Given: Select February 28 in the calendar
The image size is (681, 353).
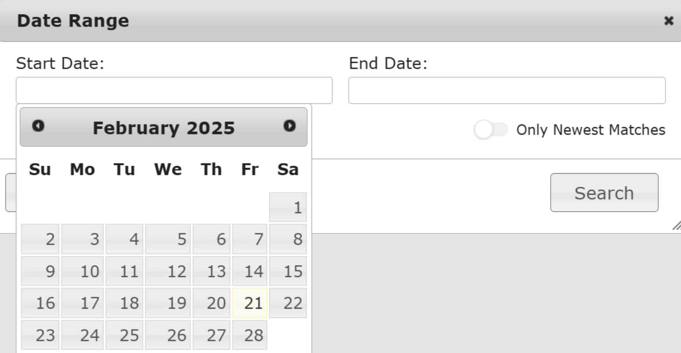Looking at the screenshot, I should pyautogui.click(x=250, y=335).
